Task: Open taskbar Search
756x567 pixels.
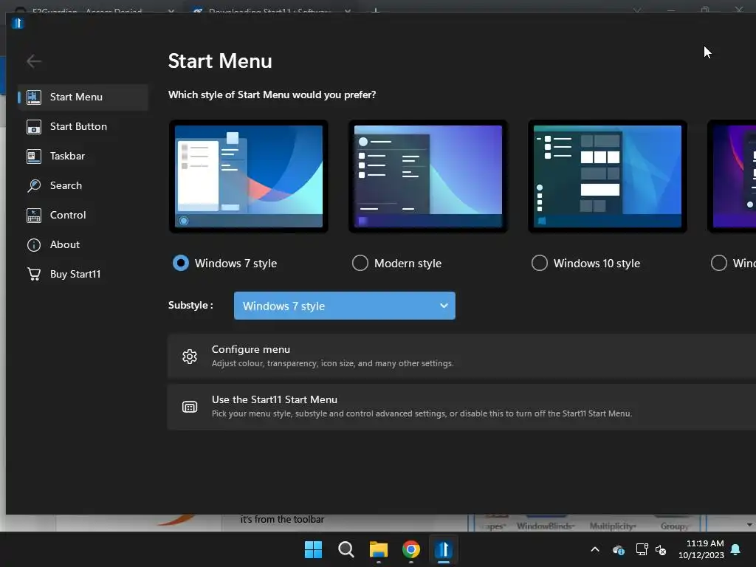Action: (x=346, y=549)
